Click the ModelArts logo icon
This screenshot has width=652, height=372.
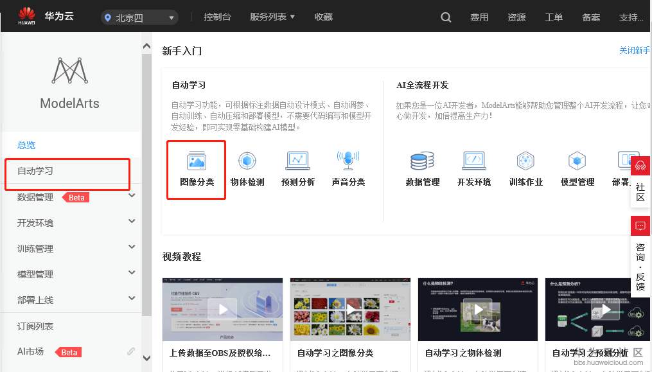click(x=69, y=70)
